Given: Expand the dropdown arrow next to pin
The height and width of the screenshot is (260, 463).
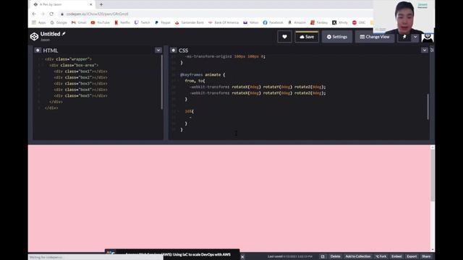Looking at the screenshot, I should 415,37.
